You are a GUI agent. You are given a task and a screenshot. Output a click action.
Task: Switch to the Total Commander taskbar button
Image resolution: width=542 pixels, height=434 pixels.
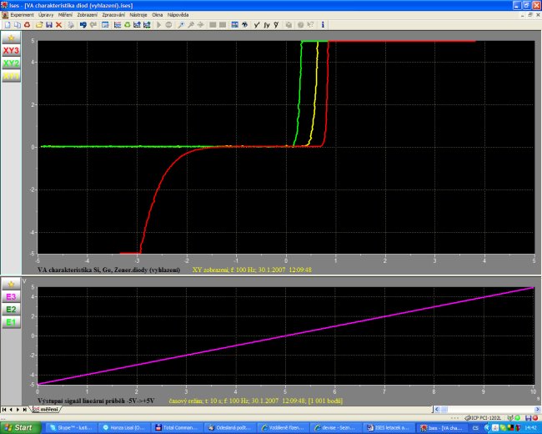coord(177,428)
